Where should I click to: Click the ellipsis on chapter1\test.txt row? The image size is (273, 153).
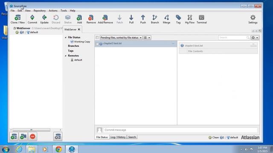[x=173, y=43]
